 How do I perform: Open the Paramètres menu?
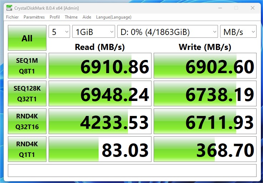pos(34,17)
